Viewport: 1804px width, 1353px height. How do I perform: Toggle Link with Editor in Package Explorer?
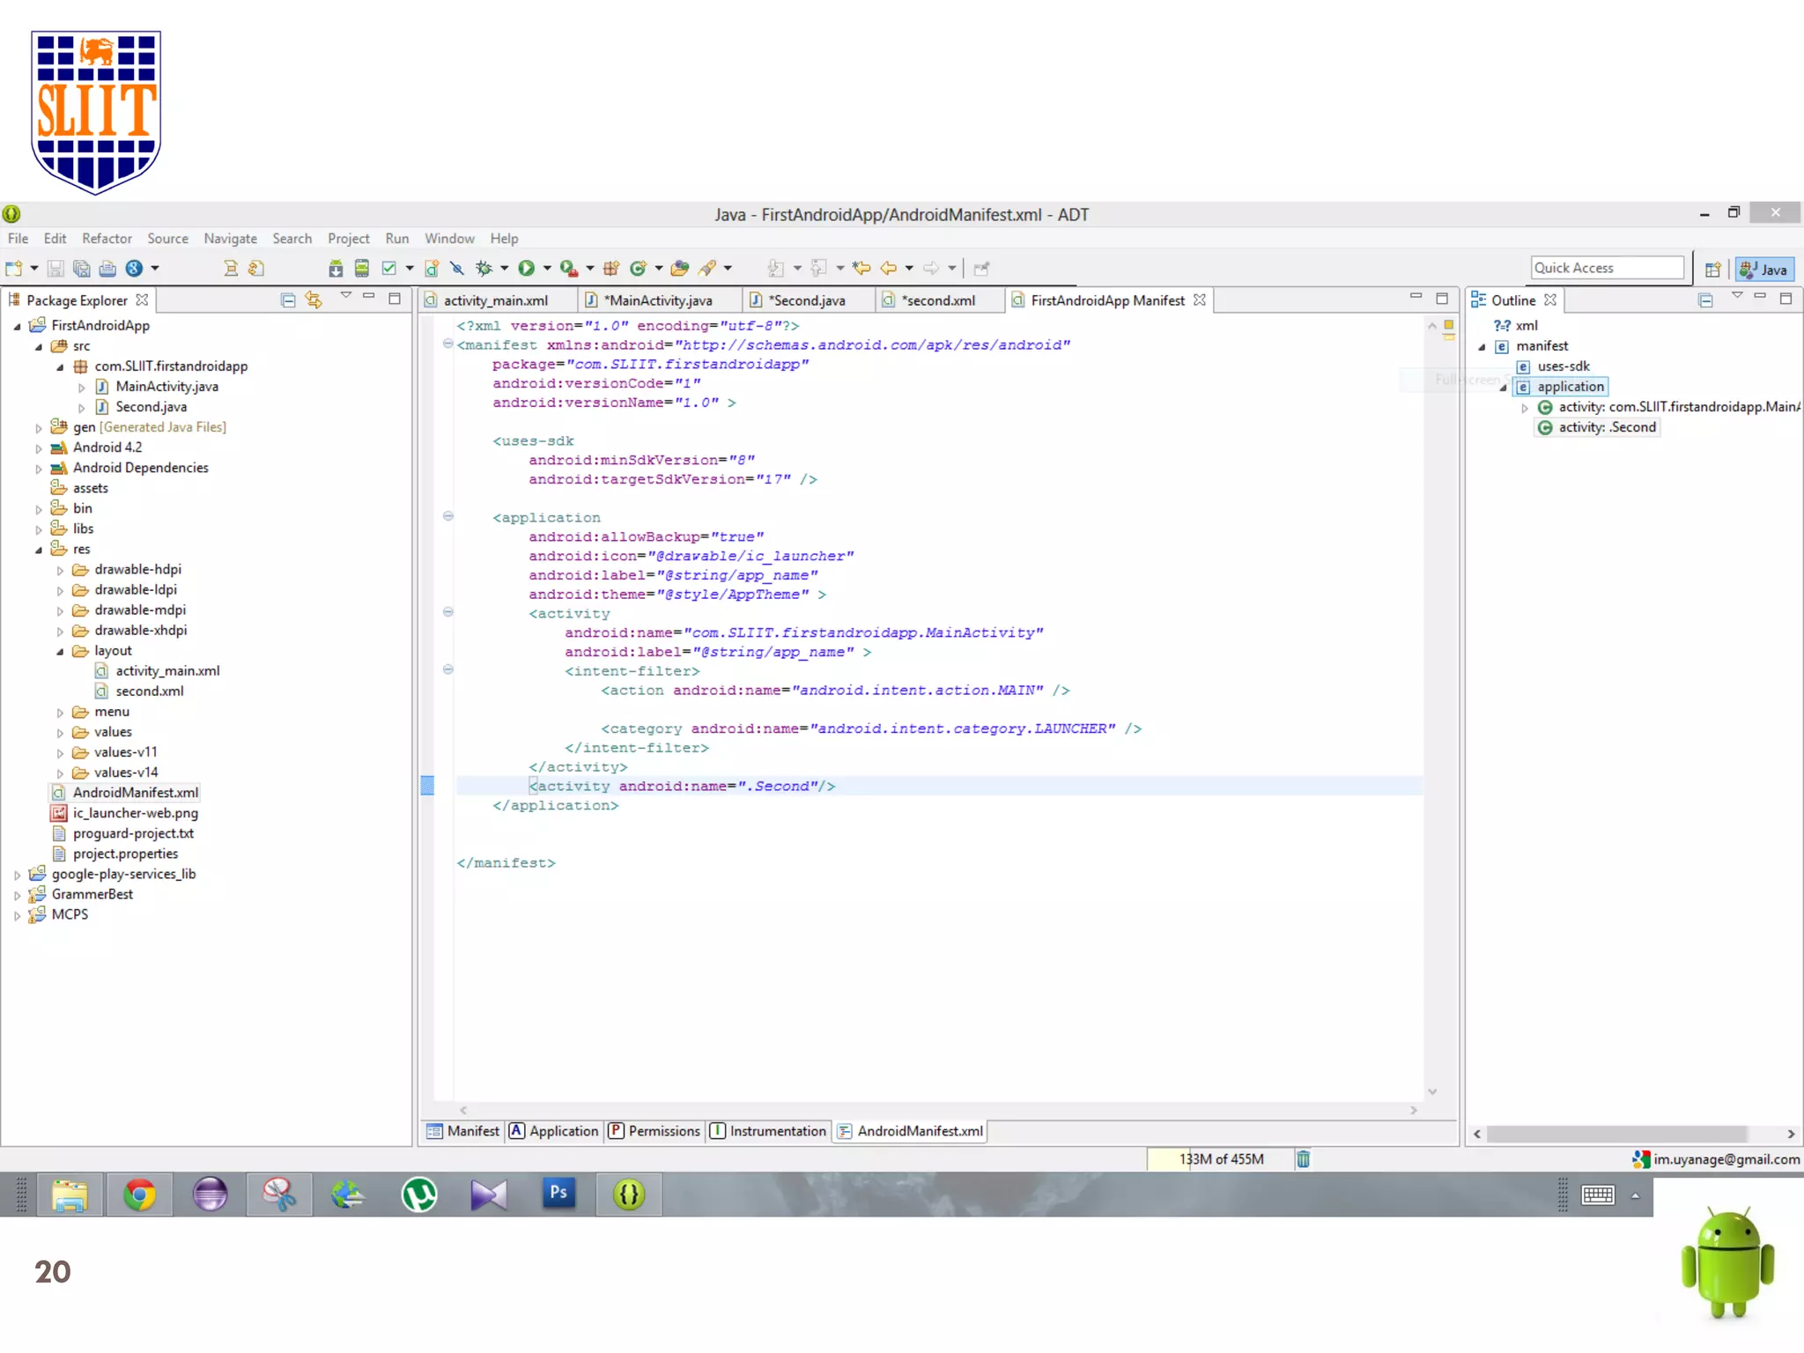pos(314,299)
